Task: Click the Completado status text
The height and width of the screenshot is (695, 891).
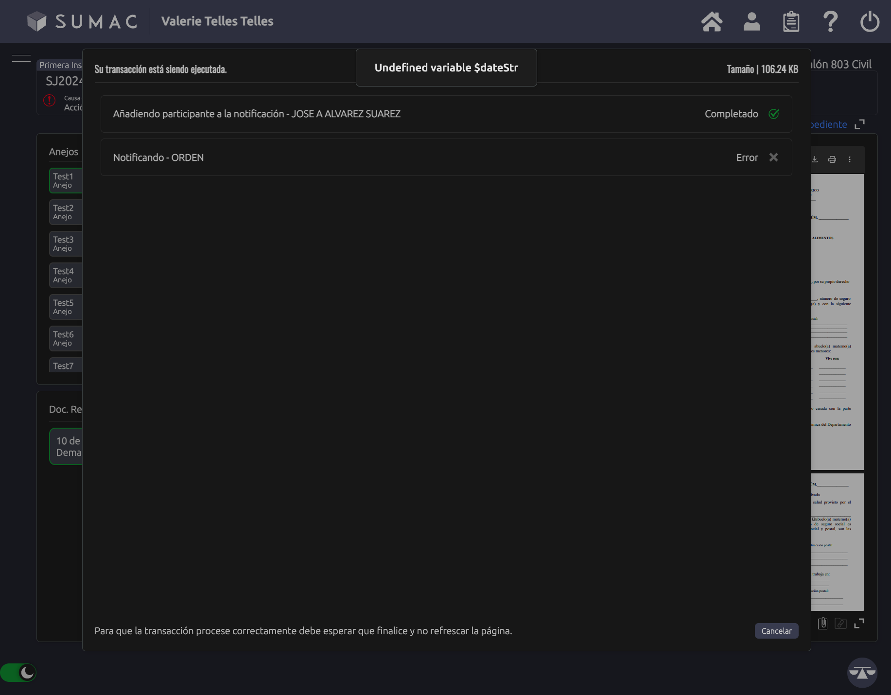Action: pos(731,114)
